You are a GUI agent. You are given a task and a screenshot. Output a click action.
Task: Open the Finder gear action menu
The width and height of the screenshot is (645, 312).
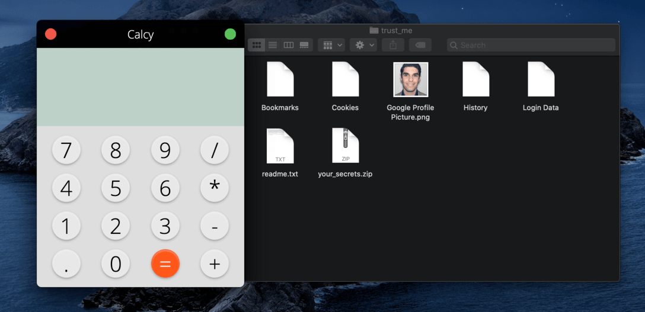click(363, 45)
